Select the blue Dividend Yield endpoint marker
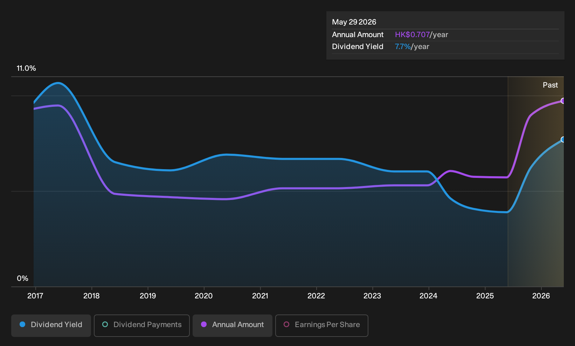This screenshot has width=575, height=346. click(563, 140)
